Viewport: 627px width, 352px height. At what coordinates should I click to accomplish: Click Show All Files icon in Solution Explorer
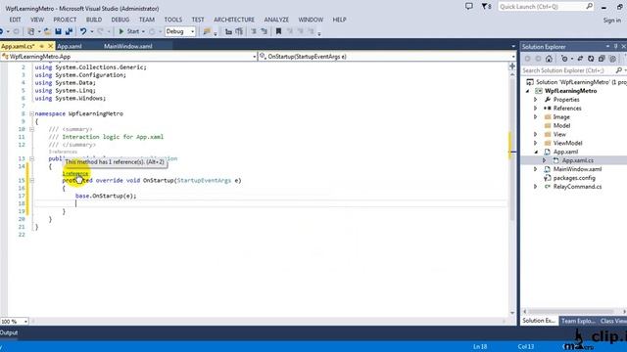coord(612,59)
